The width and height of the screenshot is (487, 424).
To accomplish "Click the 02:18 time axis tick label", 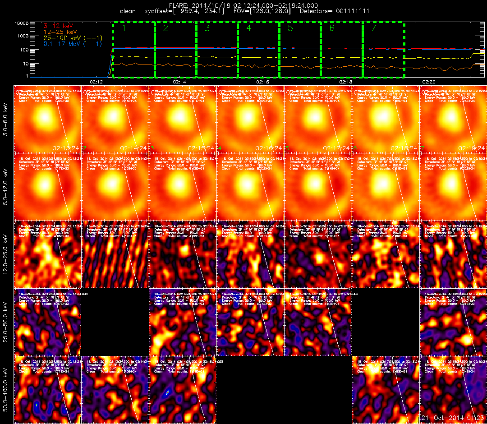I will tap(346, 82).
